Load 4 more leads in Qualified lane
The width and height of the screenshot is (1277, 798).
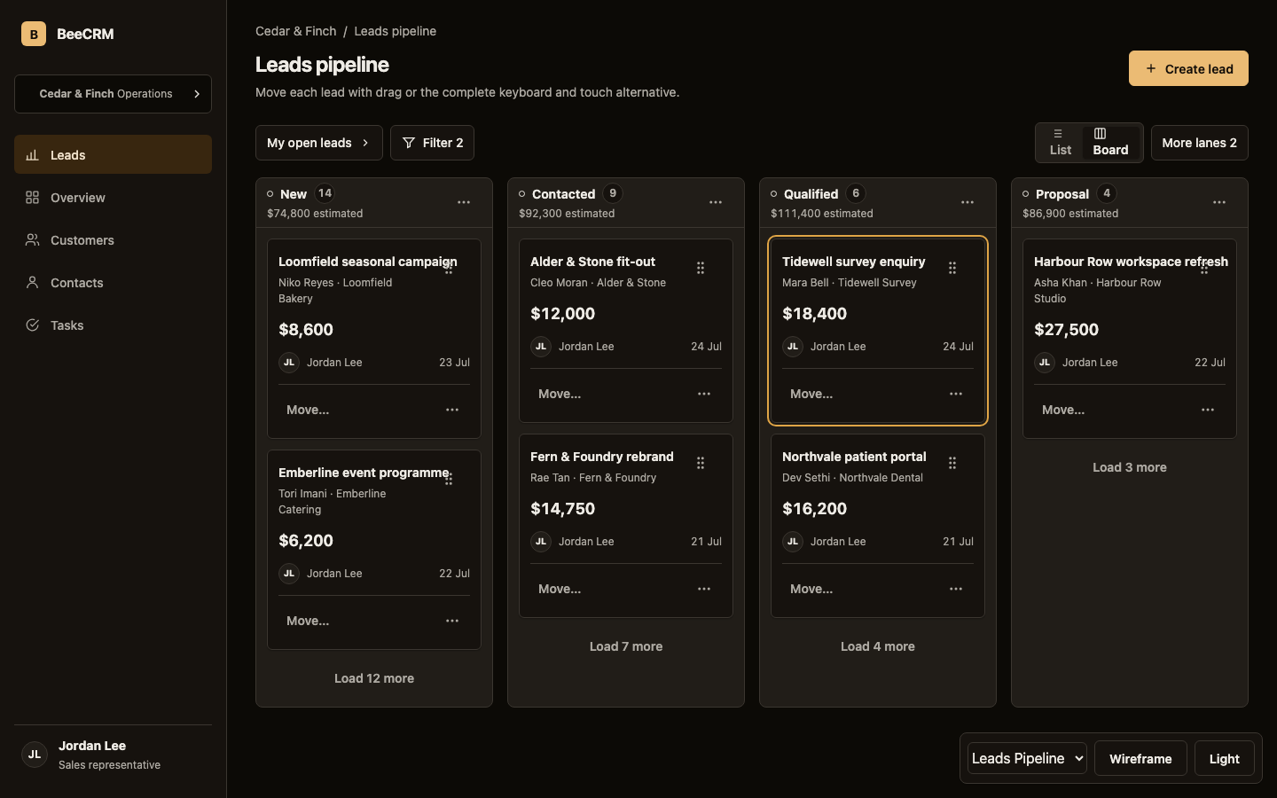click(x=878, y=646)
